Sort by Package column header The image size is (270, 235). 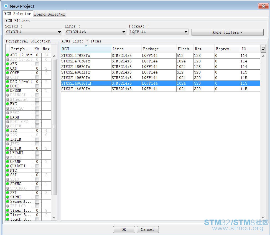159,49
